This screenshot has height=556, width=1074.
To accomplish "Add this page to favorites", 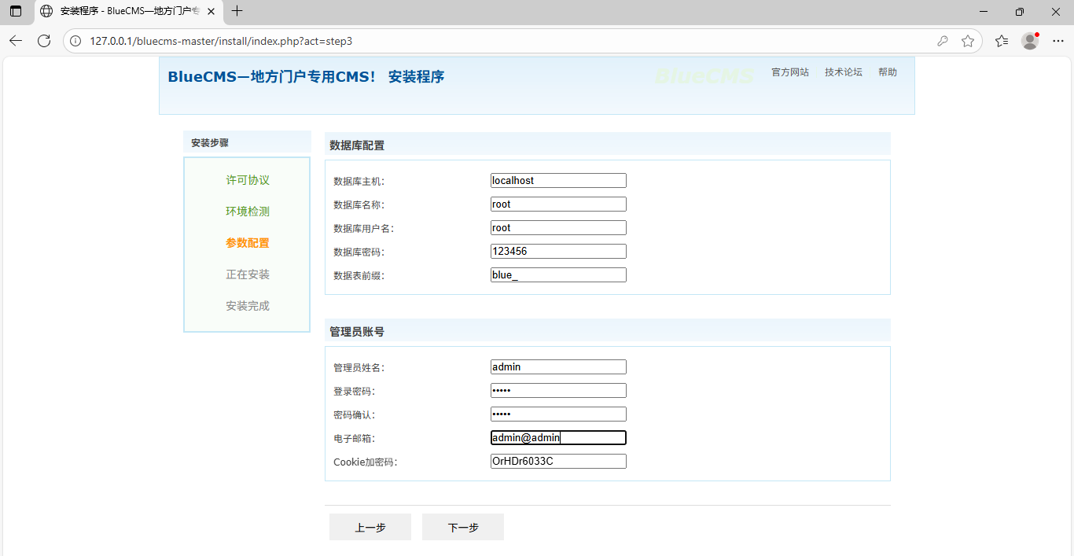I will [968, 41].
